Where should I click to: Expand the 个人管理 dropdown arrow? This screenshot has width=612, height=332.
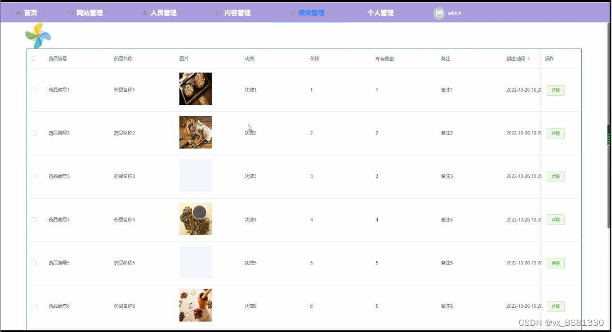[398, 13]
